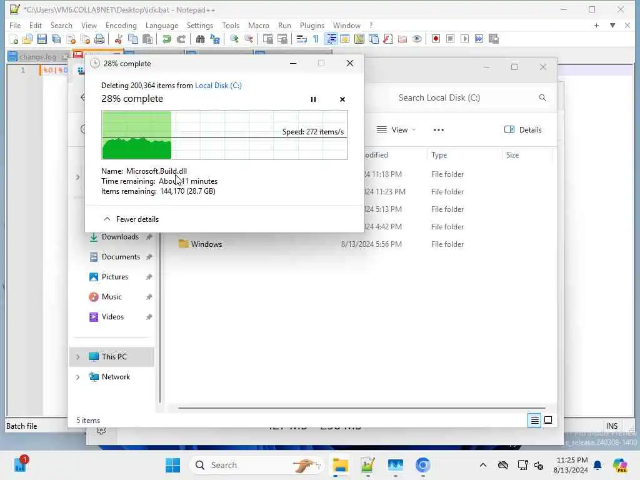Open Videos in the navigation pane
The height and width of the screenshot is (480, 640).
click(x=112, y=317)
